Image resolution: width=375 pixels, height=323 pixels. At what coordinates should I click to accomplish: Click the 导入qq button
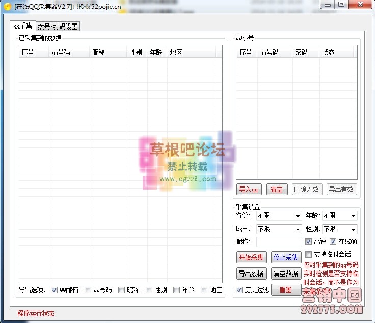[x=249, y=190]
